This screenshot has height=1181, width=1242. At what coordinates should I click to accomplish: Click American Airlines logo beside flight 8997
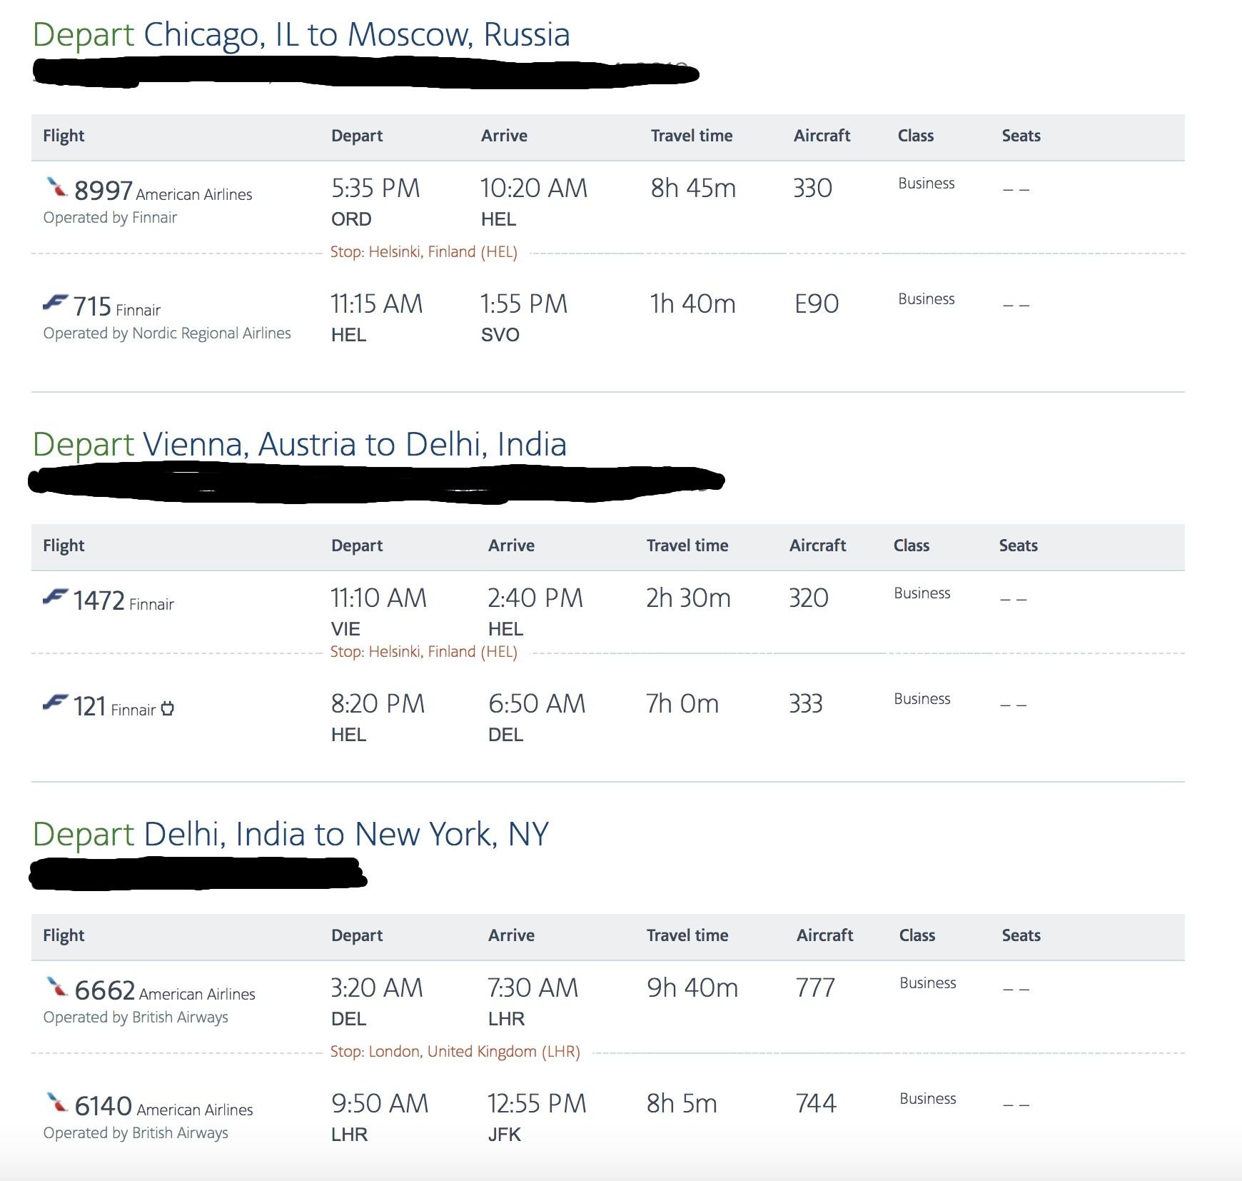56,188
